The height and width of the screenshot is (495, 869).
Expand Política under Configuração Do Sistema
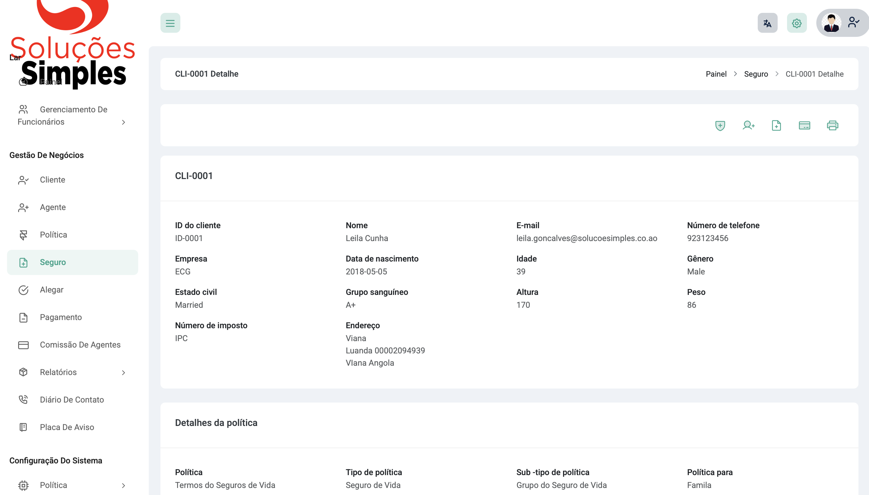coord(71,485)
